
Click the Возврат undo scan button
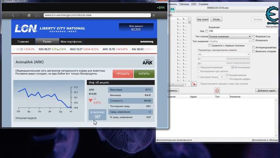coord(258,19)
